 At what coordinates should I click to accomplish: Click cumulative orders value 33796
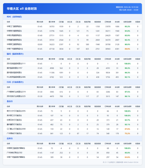52,31
